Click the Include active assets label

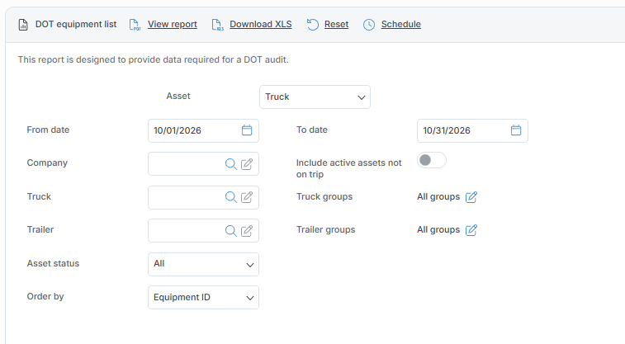pos(348,168)
